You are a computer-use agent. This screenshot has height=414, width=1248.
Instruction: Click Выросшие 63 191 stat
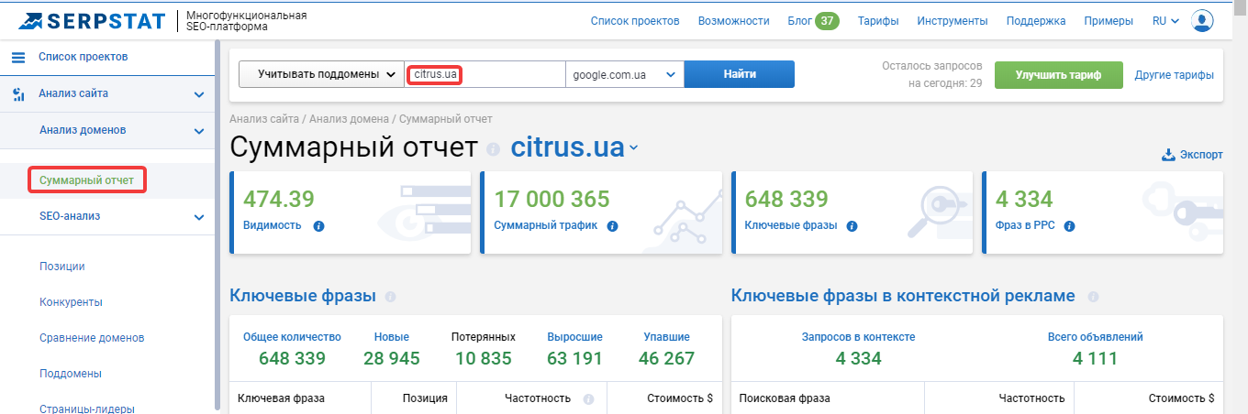click(x=575, y=349)
